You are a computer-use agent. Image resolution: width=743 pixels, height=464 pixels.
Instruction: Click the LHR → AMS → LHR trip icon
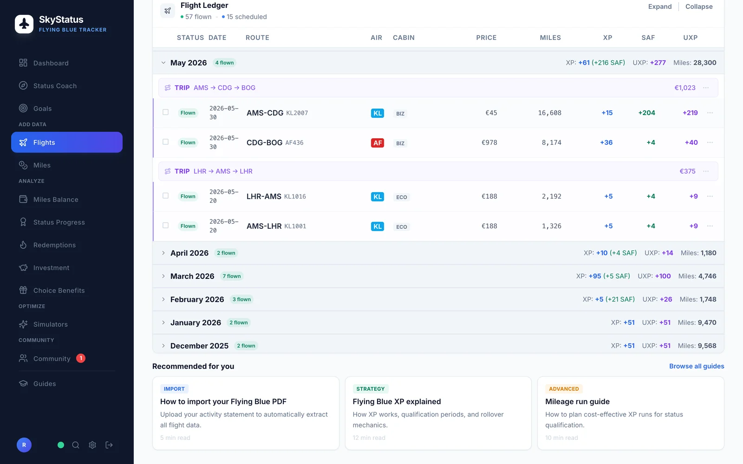168,171
